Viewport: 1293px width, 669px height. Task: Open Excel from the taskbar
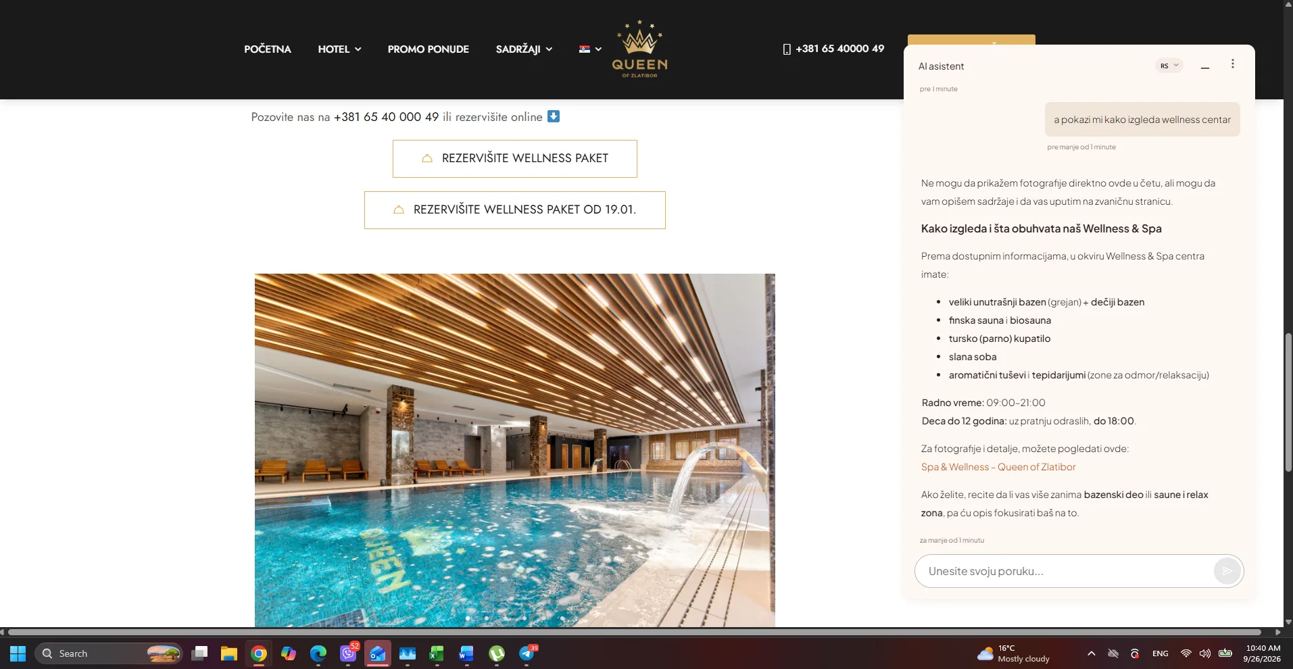(437, 653)
